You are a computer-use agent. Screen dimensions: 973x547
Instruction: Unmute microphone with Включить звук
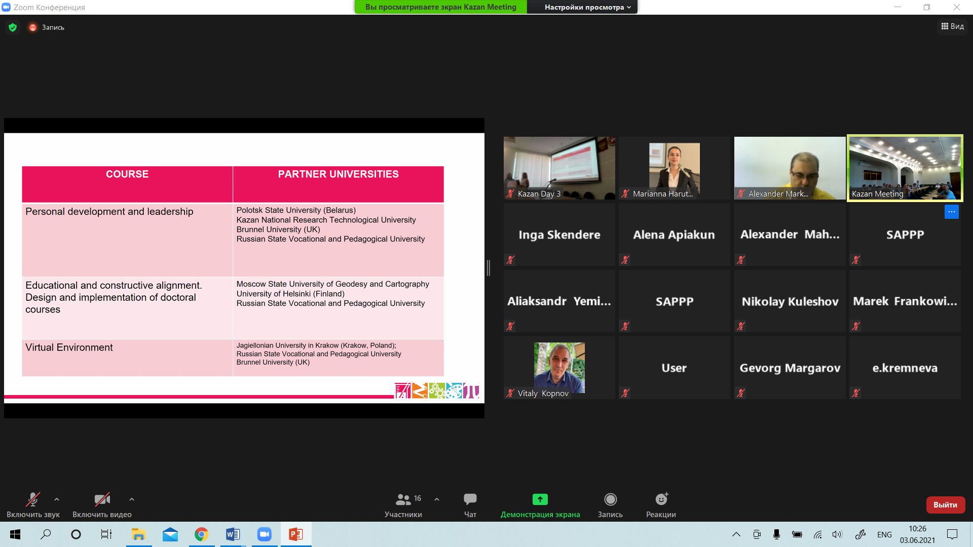[x=33, y=500]
